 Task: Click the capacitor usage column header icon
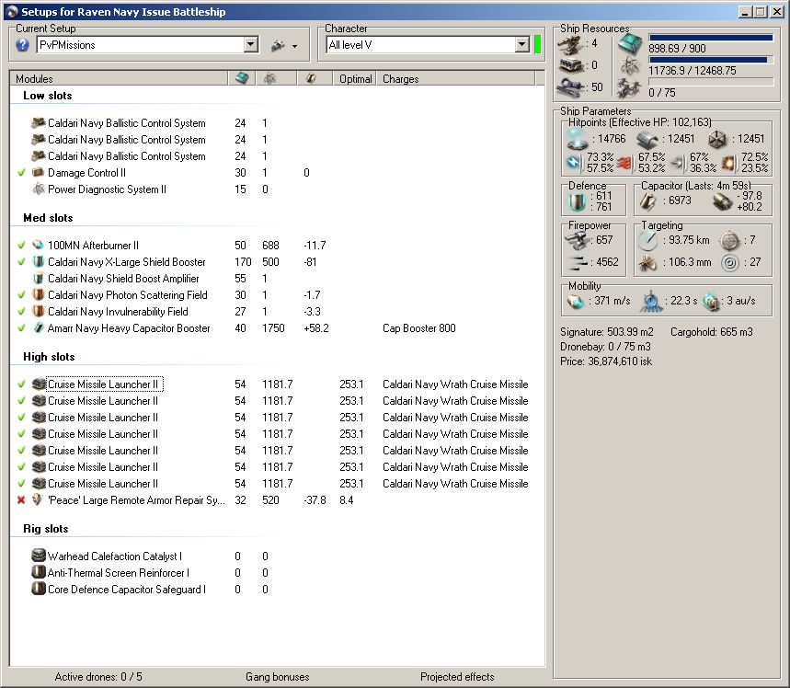tap(311, 79)
